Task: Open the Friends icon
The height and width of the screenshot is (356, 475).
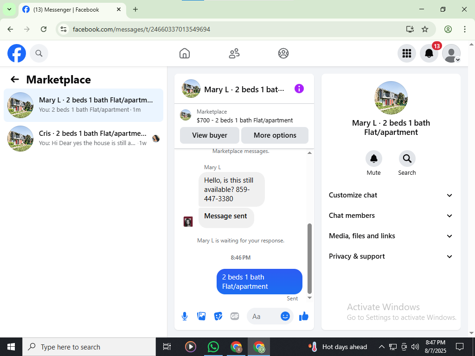Action: pyautogui.click(x=234, y=53)
